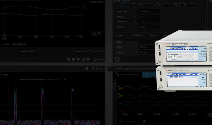Select the pulse waveform icon
The image size is (212, 125).
150,5
